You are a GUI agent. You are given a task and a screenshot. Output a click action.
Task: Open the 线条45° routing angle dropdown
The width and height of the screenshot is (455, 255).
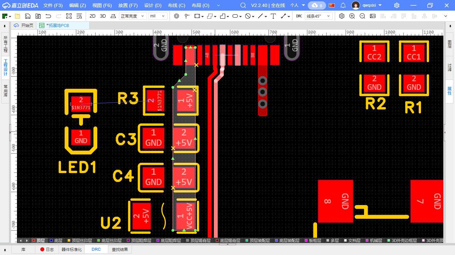[318, 16]
